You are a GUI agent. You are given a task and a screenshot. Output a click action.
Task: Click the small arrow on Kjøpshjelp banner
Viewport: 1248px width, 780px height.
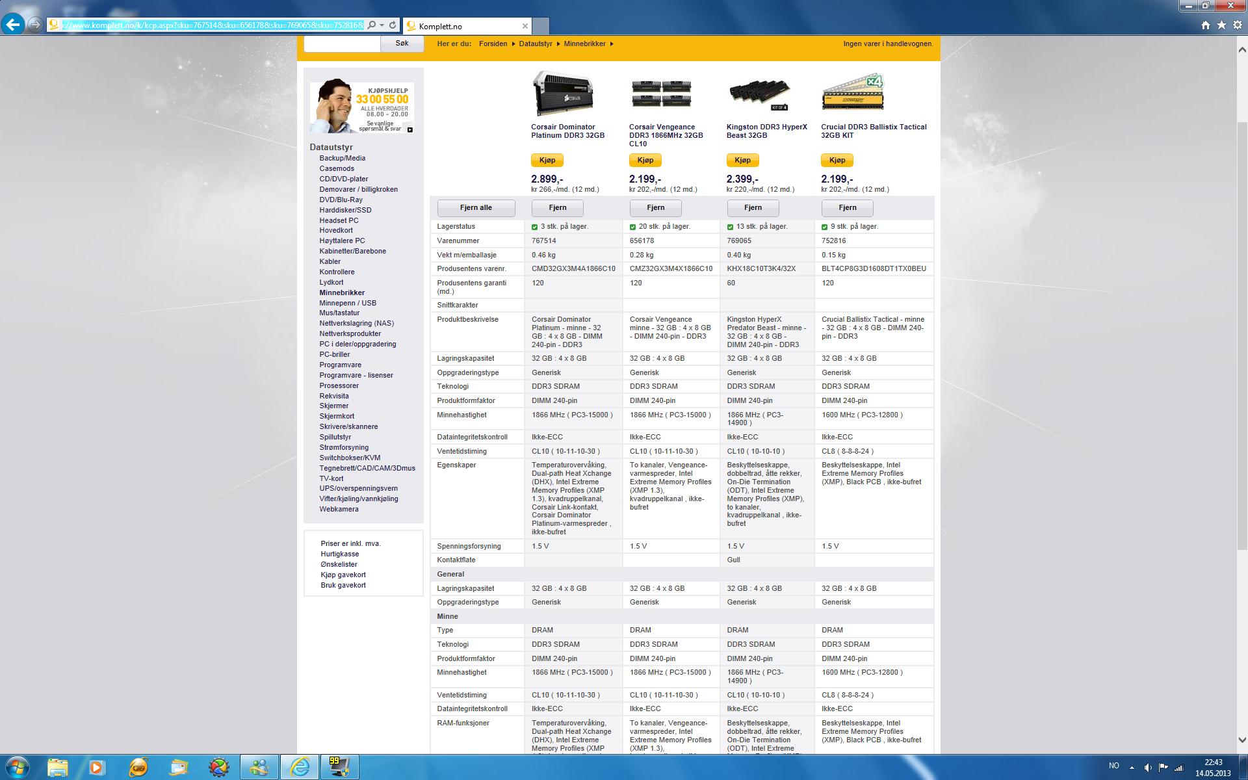pos(410,129)
